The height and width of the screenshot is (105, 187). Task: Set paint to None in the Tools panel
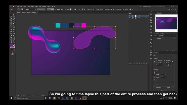coord(14,50)
